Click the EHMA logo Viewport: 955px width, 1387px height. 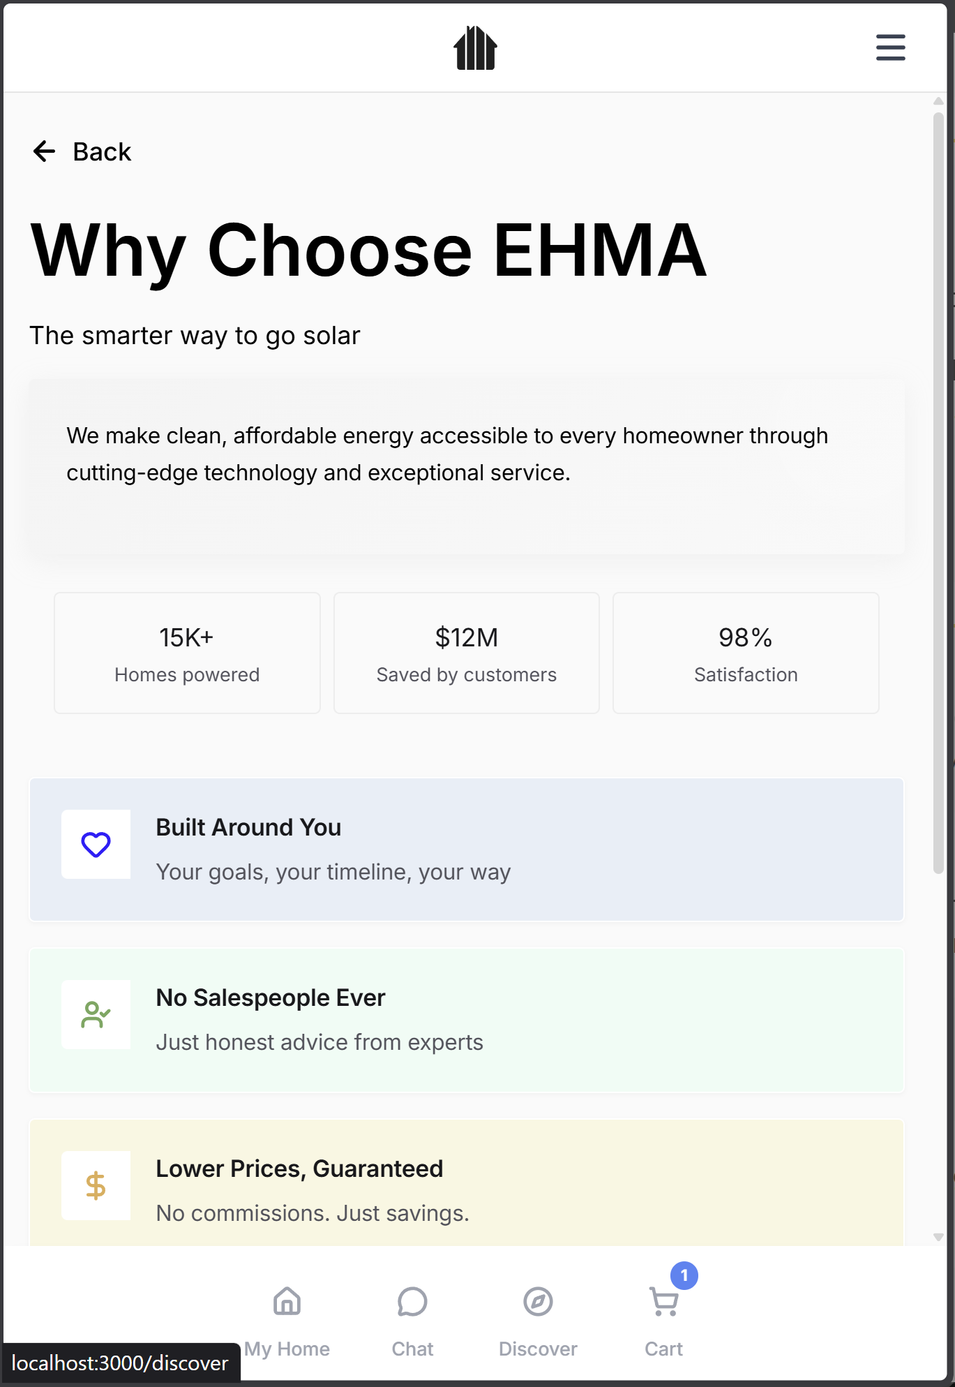point(476,46)
